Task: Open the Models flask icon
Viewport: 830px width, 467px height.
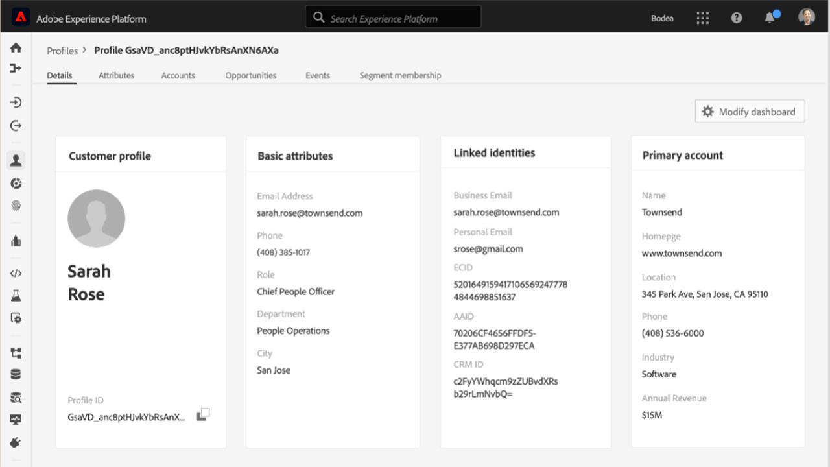Action: tap(16, 296)
